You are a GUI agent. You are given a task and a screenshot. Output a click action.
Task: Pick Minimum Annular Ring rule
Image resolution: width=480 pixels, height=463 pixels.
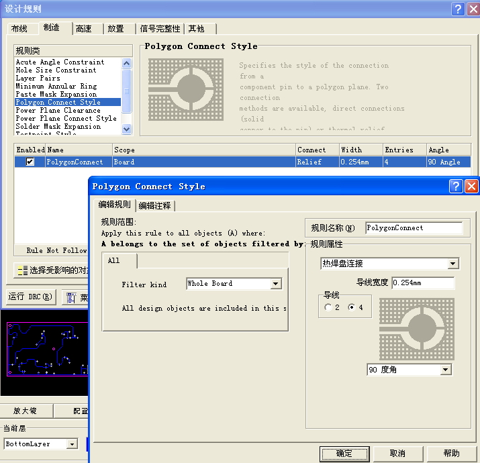click(x=56, y=86)
